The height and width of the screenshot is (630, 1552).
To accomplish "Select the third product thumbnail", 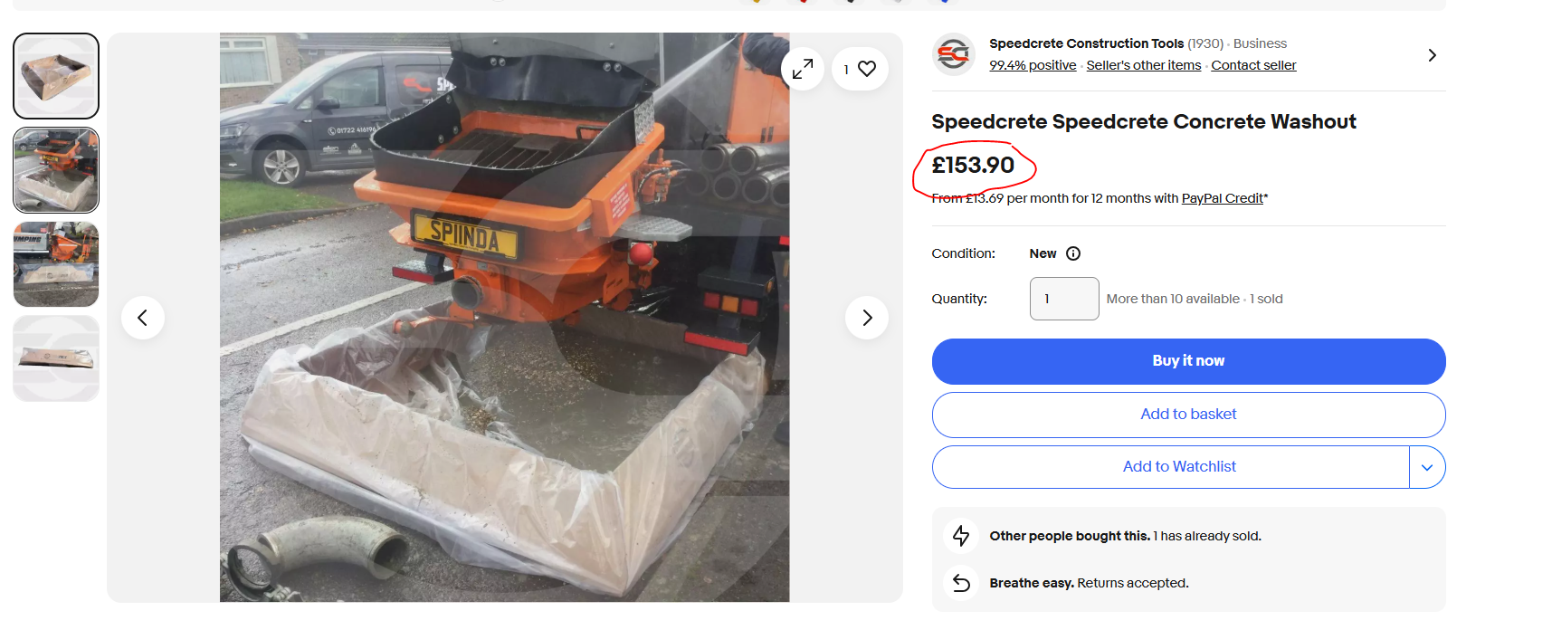I will coord(56,264).
